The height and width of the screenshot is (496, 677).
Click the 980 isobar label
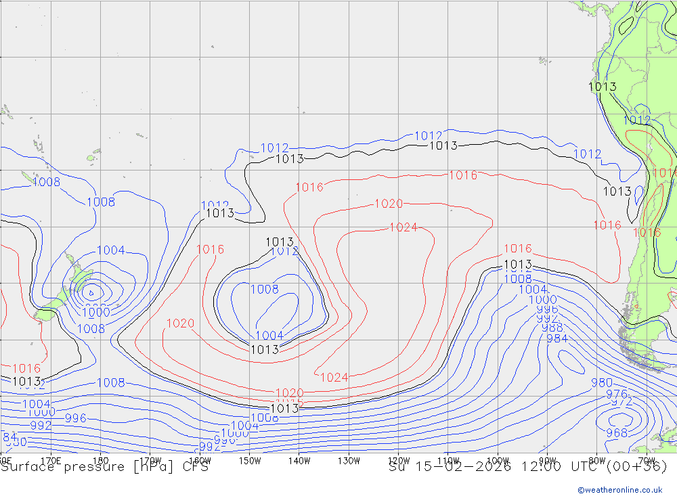(601, 382)
